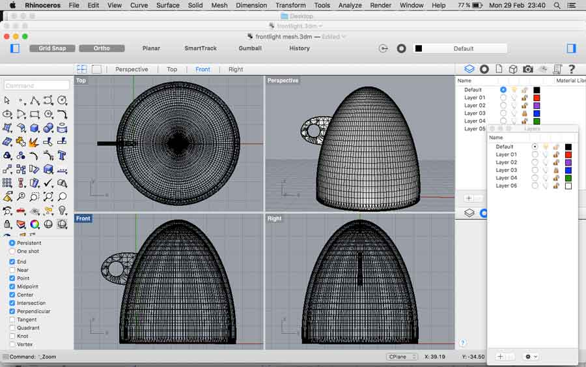Click the Explode tool orange burst icon
This screenshot has height=367, width=586.
point(35,142)
